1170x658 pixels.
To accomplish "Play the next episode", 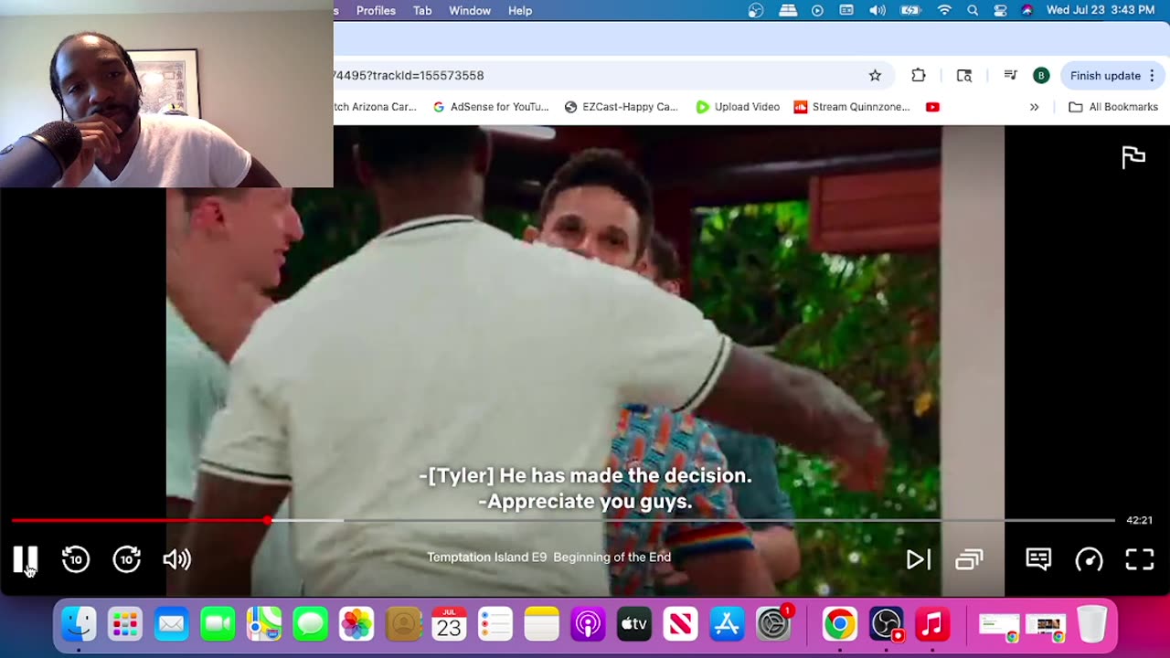I will [918, 559].
